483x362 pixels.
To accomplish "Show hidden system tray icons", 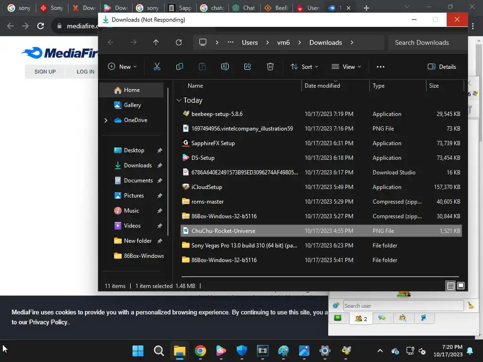I will click(380, 351).
